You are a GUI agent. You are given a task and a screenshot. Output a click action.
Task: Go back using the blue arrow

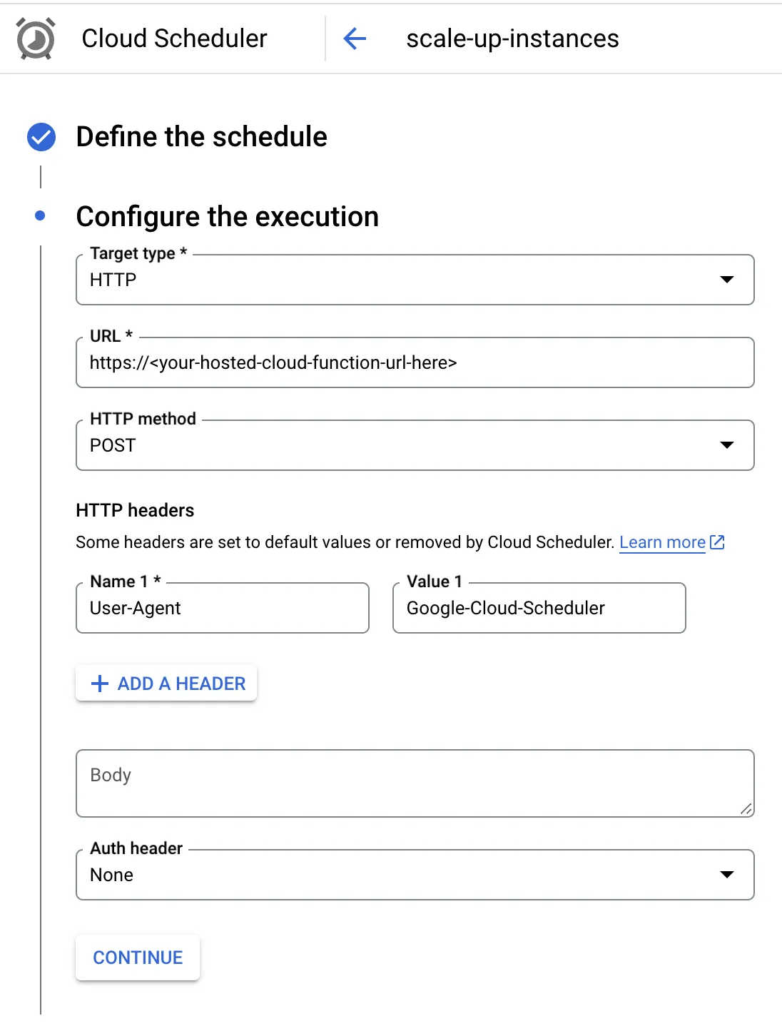tap(355, 39)
